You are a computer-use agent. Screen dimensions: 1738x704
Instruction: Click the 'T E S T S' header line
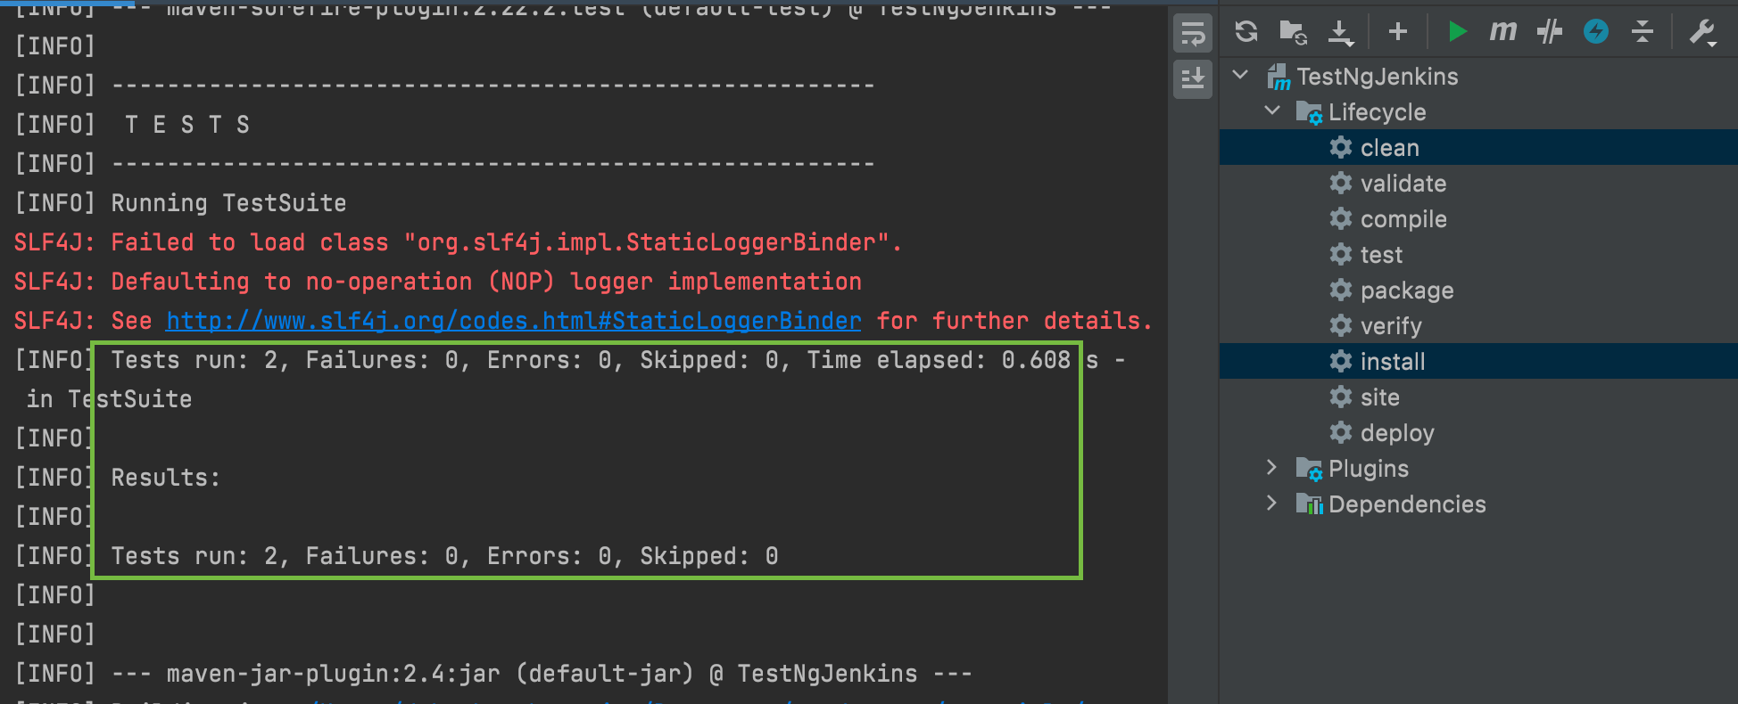[133, 125]
